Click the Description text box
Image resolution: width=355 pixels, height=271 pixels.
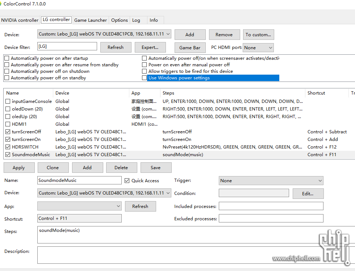pyautogui.click(x=196, y=255)
